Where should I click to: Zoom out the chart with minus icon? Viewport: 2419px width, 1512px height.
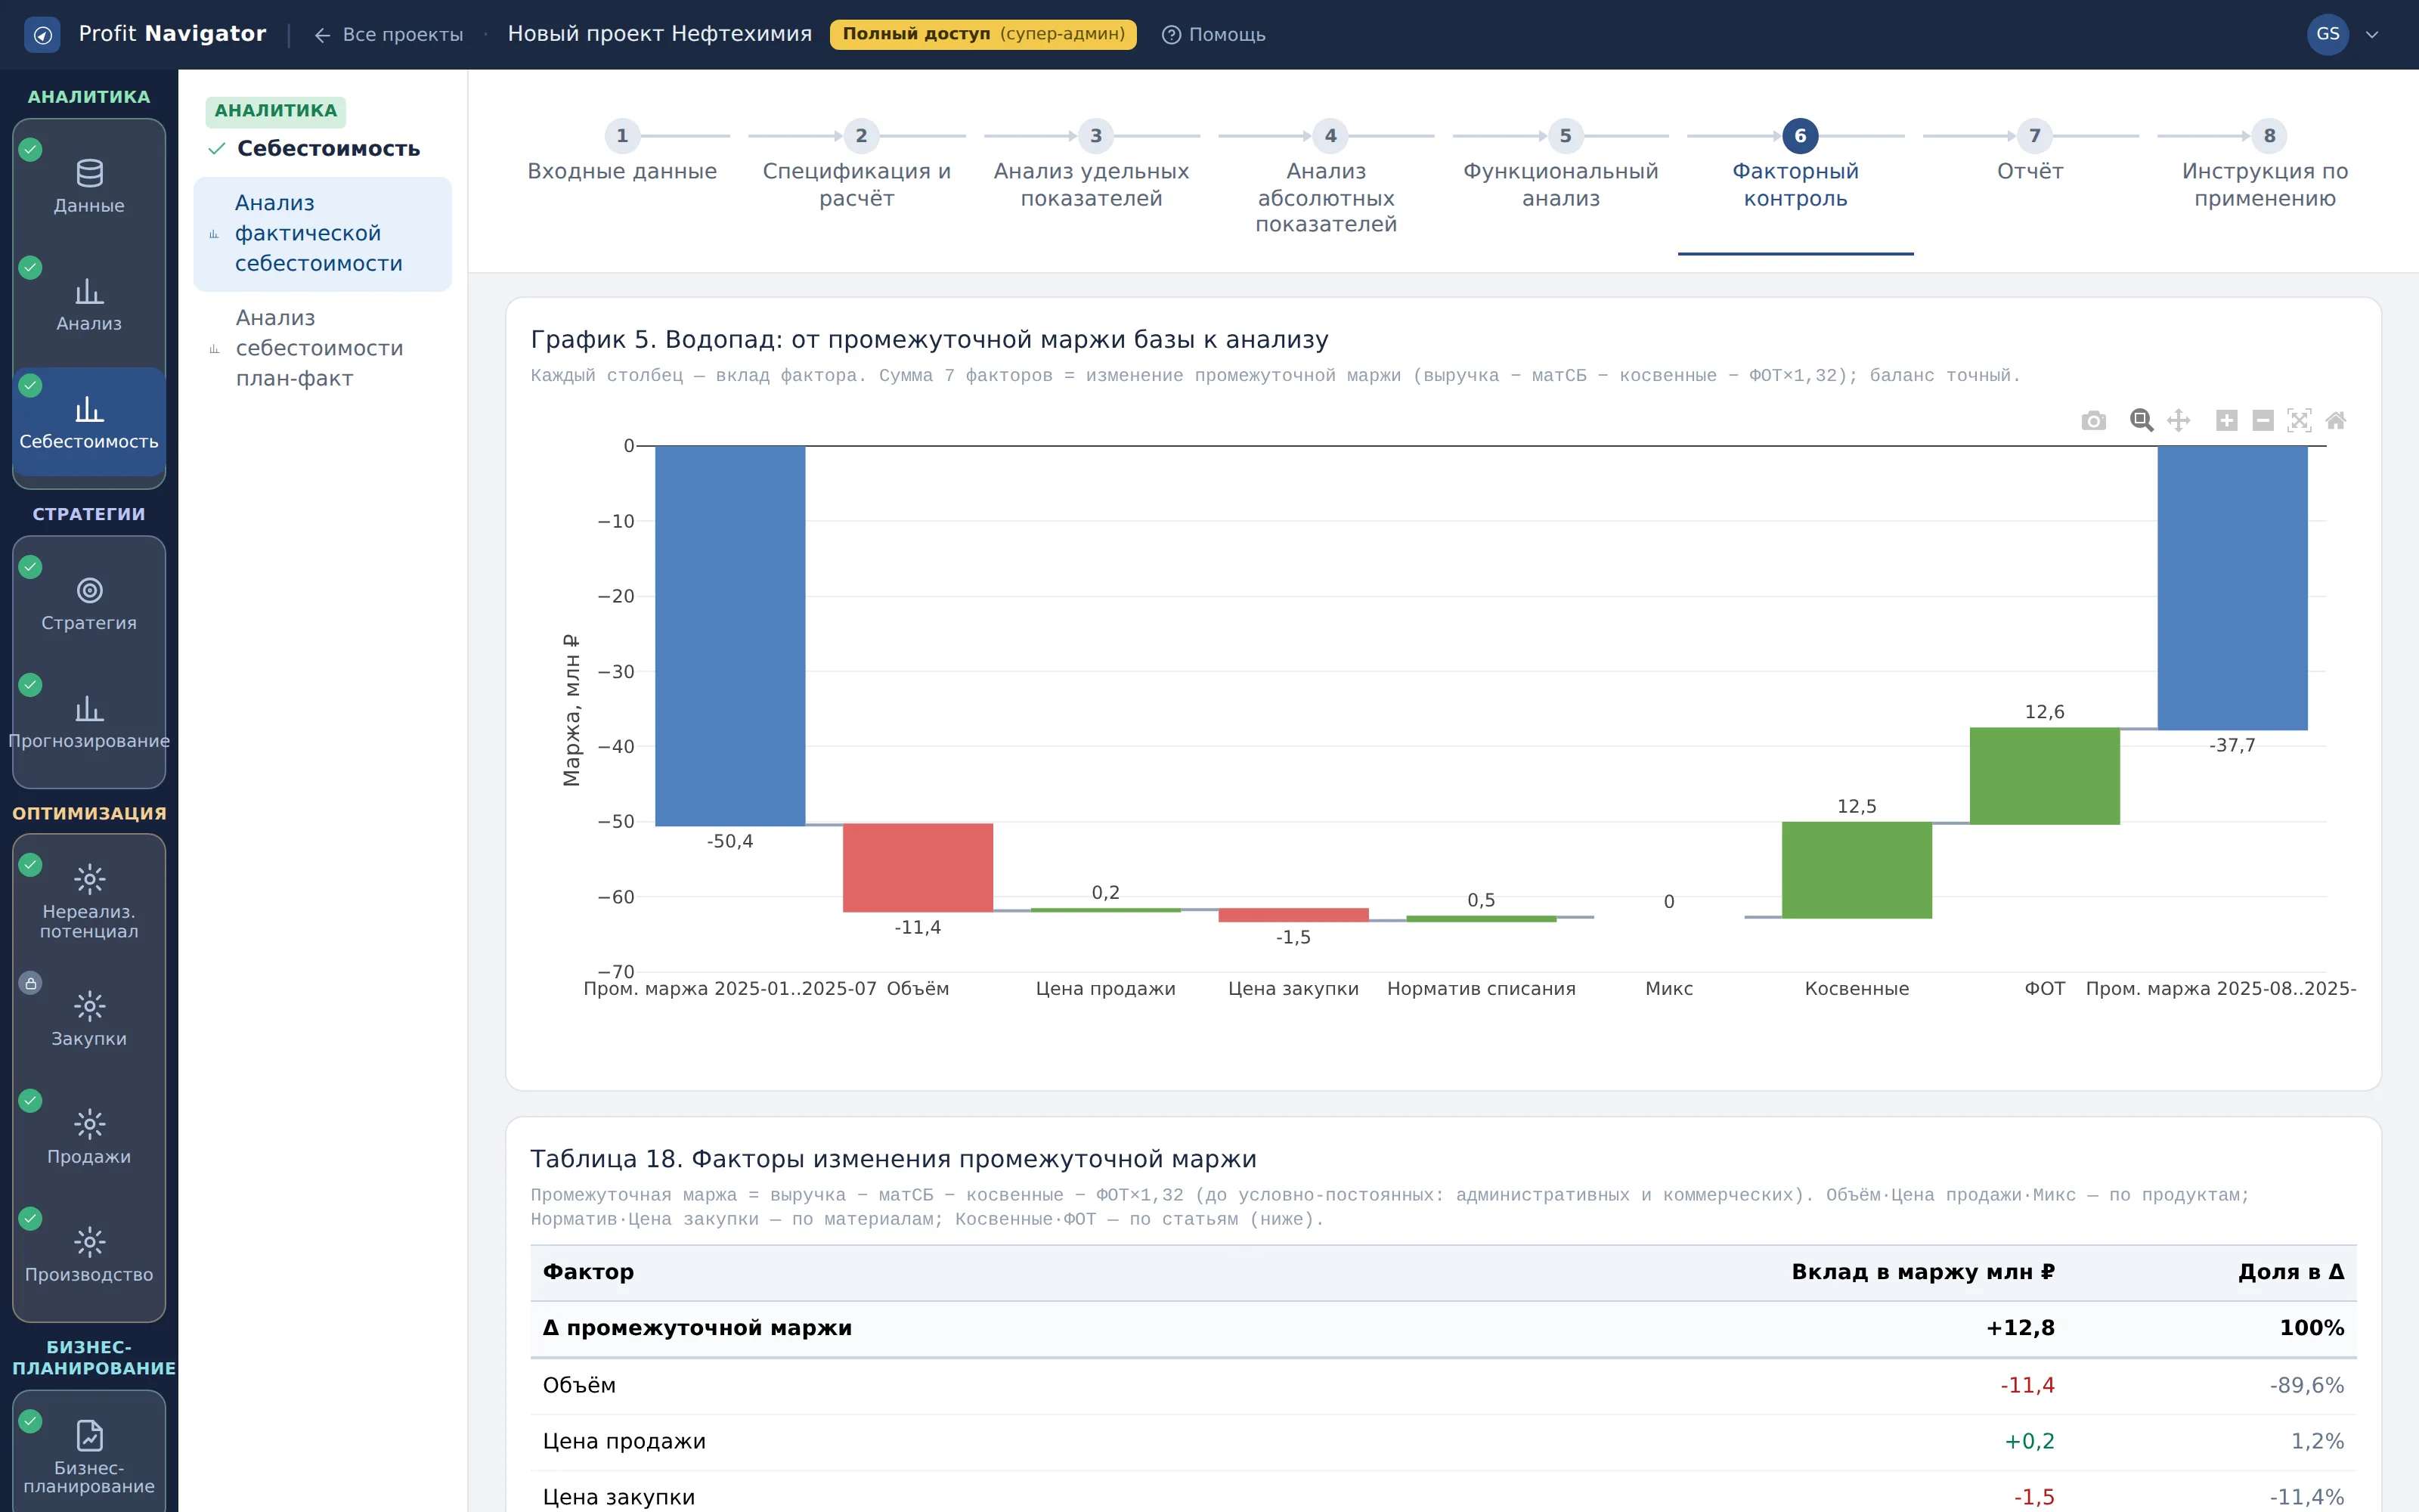tap(2263, 420)
